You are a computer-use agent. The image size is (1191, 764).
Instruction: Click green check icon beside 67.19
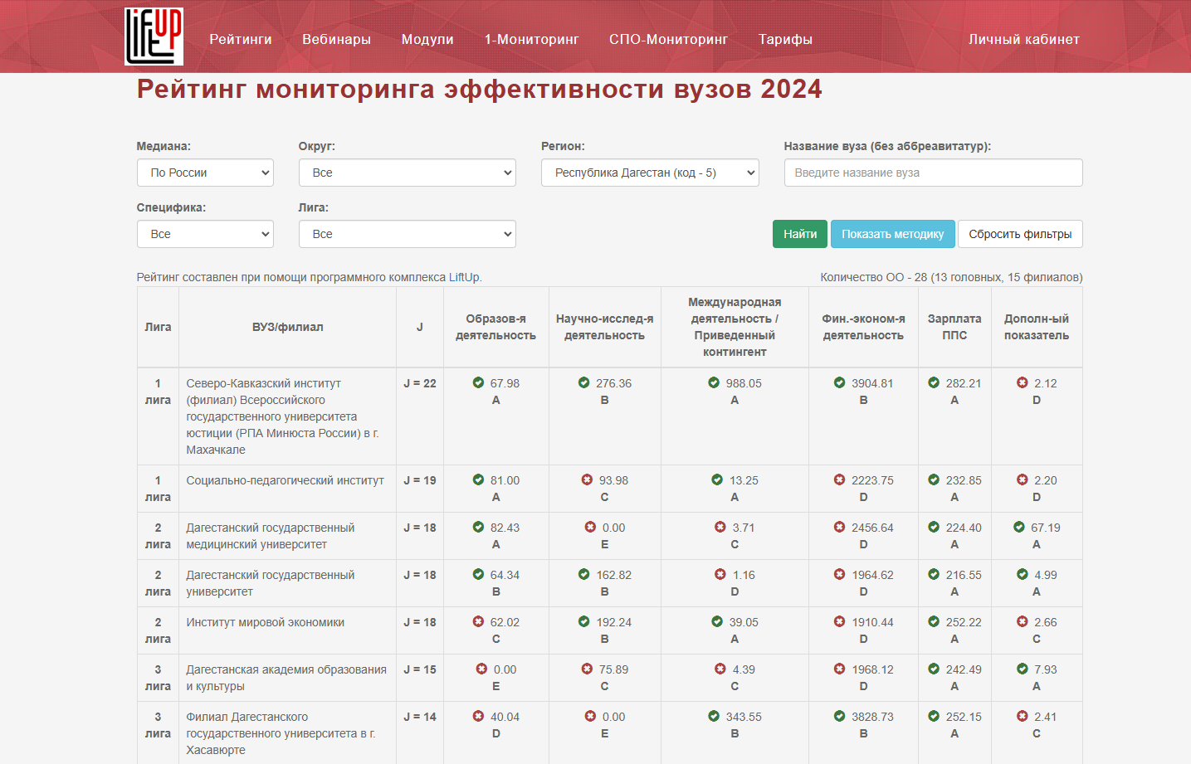click(1019, 528)
